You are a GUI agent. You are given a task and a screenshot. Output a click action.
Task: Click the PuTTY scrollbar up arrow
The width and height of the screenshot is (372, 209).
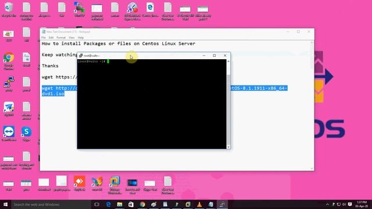point(228,61)
